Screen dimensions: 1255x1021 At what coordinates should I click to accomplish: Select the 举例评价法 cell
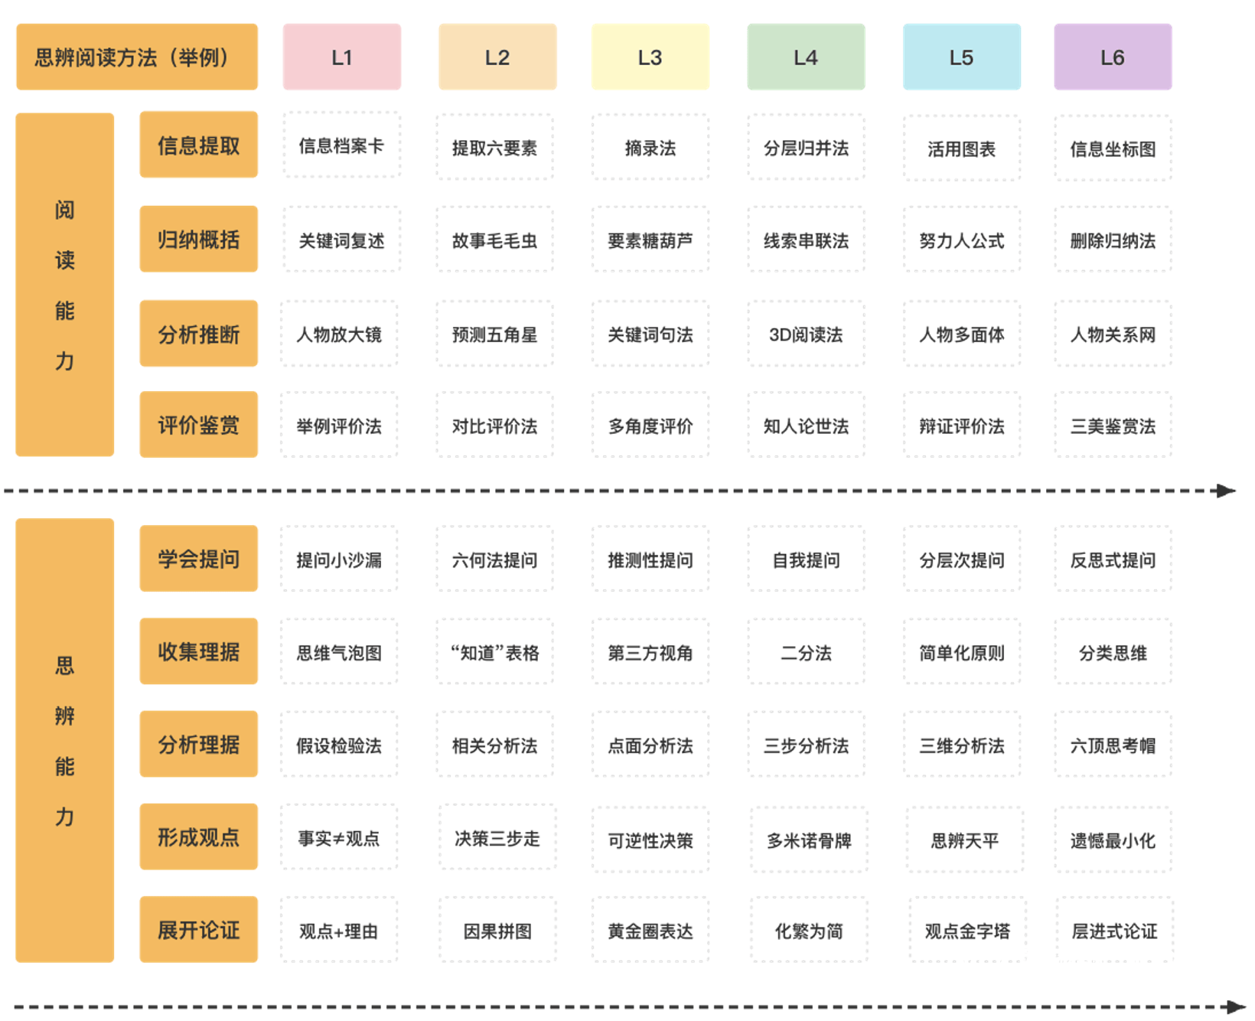[339, 426]
